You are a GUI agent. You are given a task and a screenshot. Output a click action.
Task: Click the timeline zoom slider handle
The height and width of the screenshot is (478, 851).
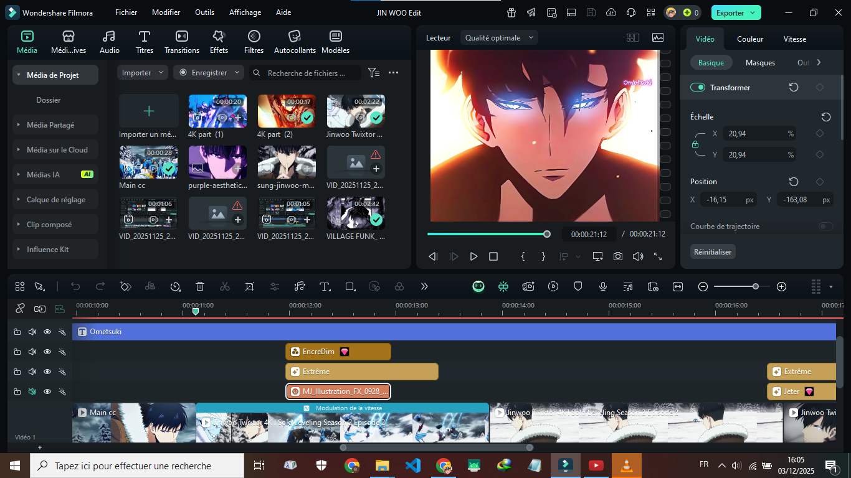756,286
